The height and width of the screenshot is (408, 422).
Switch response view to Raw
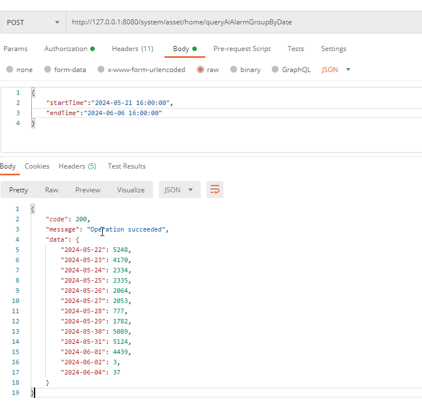(x=52, y=190)
